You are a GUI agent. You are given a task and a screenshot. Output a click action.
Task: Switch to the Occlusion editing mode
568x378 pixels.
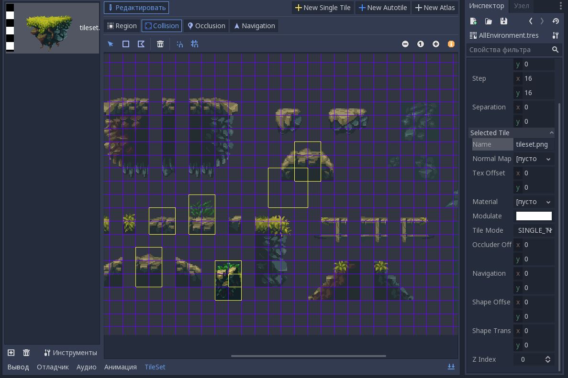coord(206,26)
